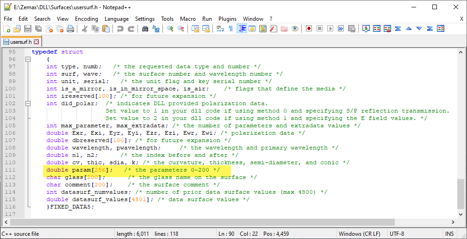Close the current document via toolbar icon
Screen dimensions: 467x239
(x=49, y=29)
